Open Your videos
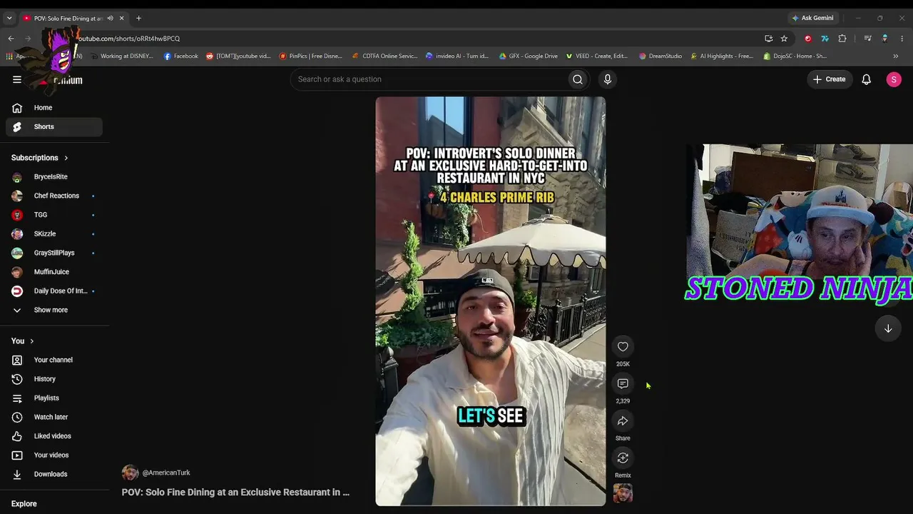 click(x=54, y=455)
